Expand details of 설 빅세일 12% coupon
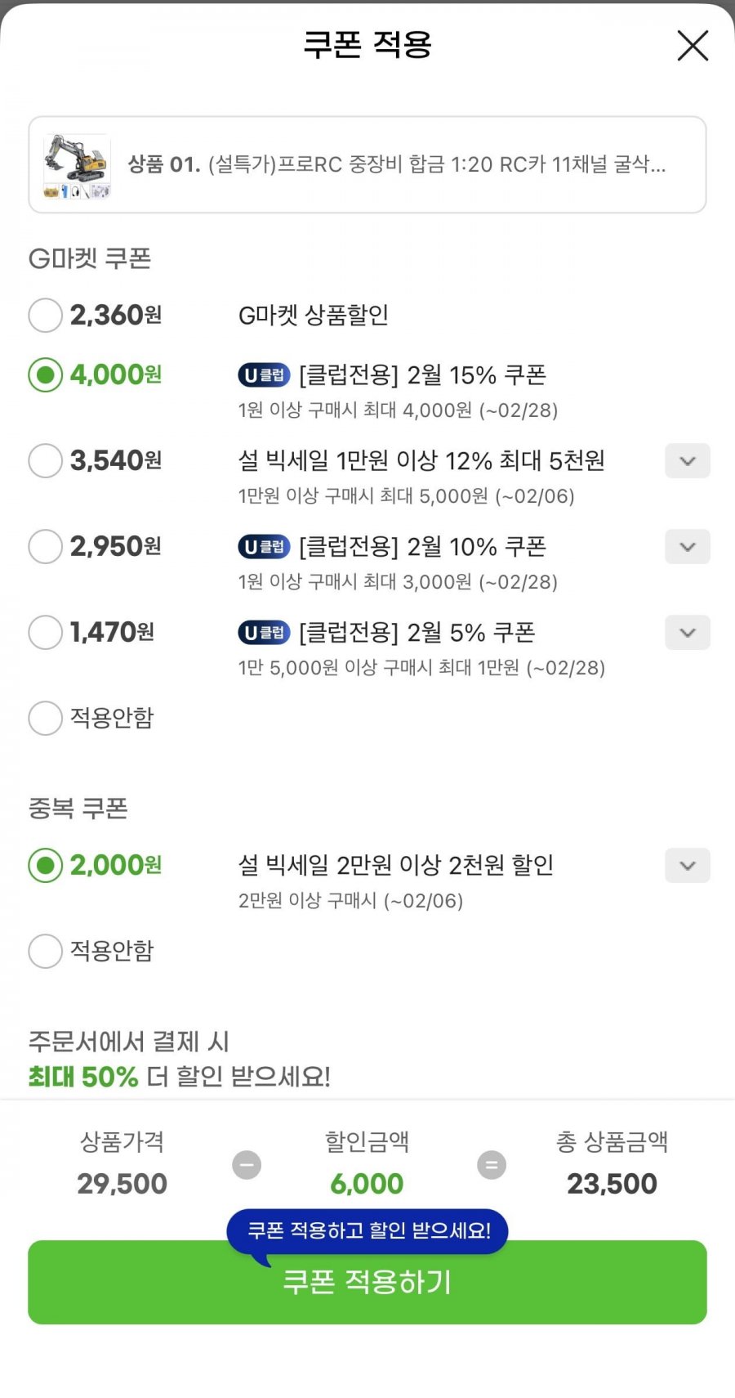735x1398 pixels. point(688,461)
